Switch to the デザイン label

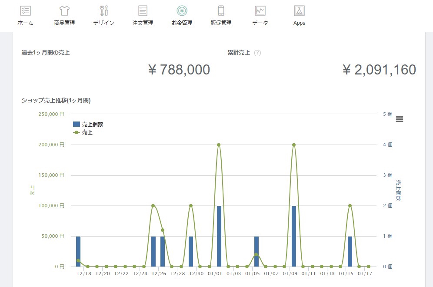tap(103, 23)
